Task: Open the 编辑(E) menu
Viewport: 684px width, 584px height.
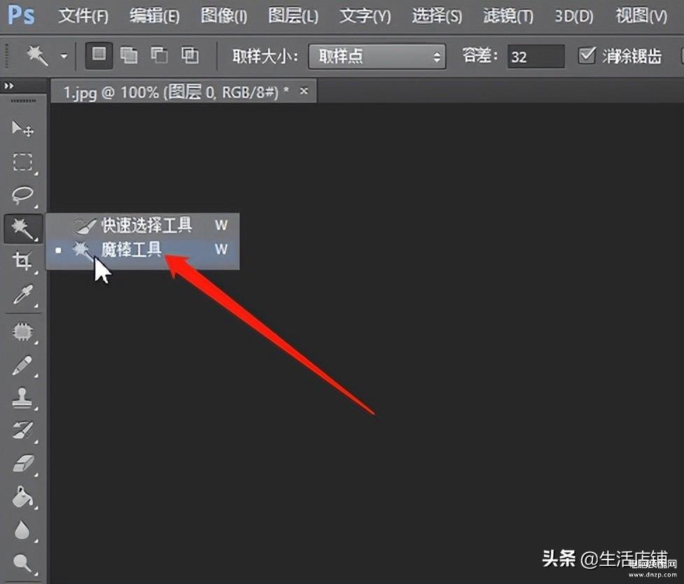Action: 155,16
